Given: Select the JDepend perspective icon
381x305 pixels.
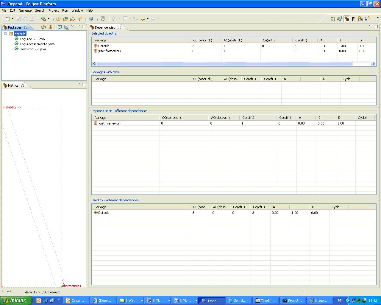Looking at the screenshot, I should [346, 19].
